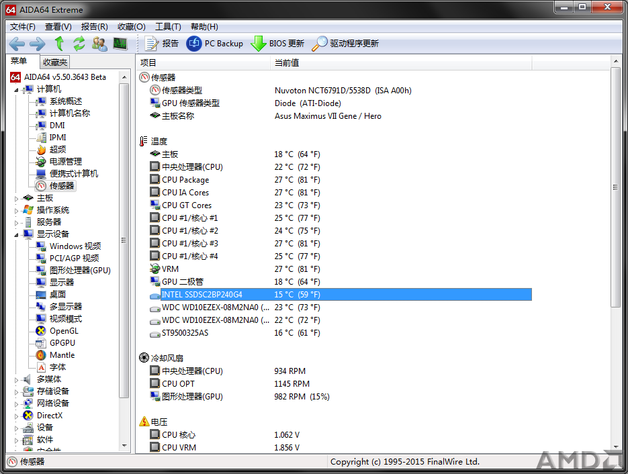Expand the 存储设备 tree node

(x=16, y=392)
